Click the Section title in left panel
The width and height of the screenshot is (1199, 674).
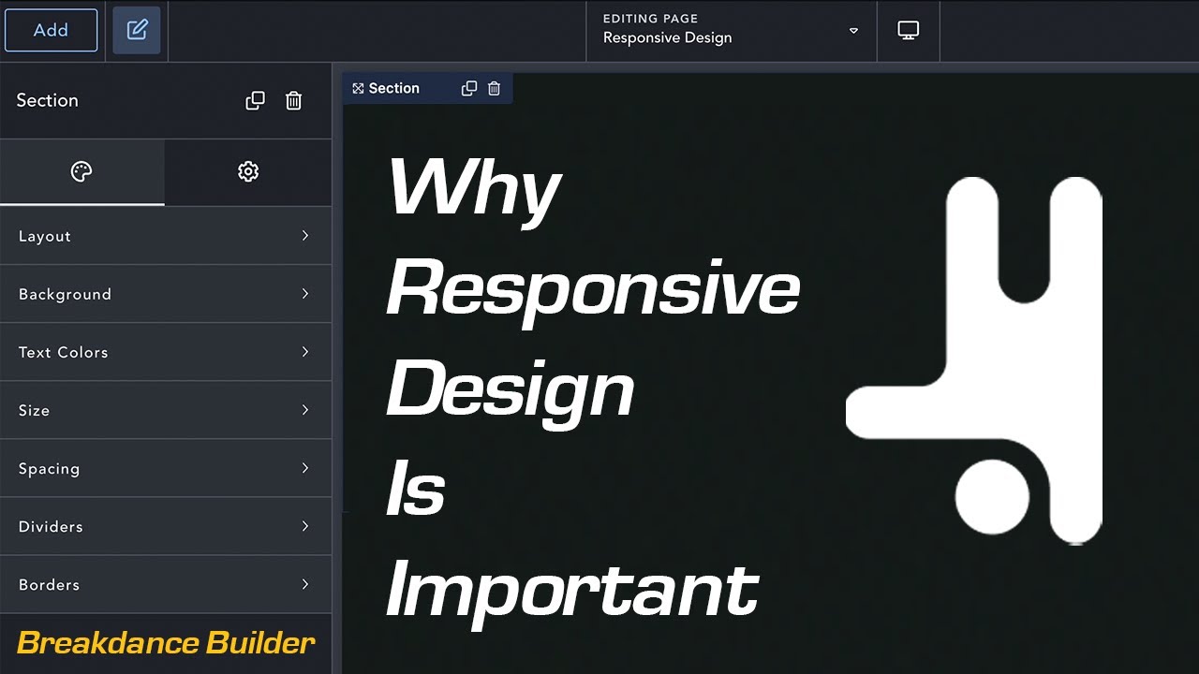48,100
